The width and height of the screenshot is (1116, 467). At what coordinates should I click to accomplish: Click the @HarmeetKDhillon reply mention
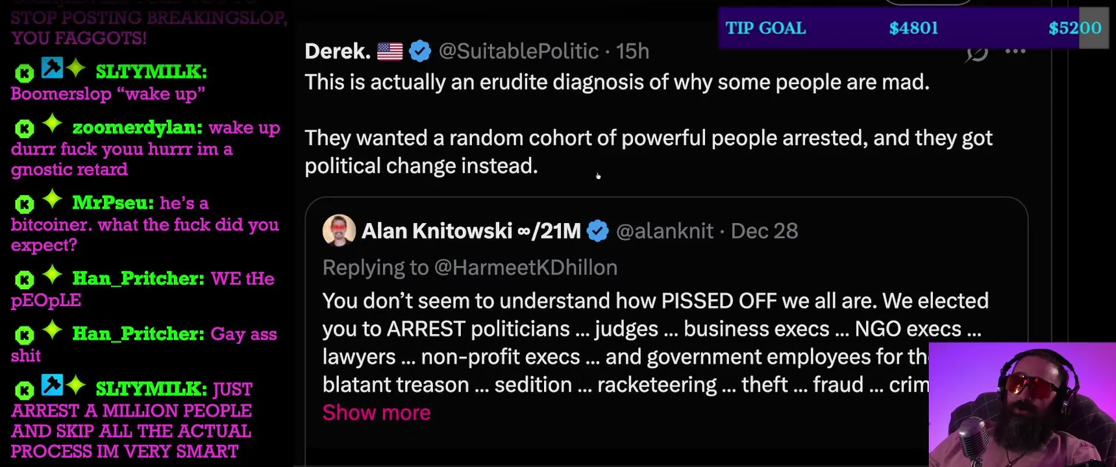525,267
